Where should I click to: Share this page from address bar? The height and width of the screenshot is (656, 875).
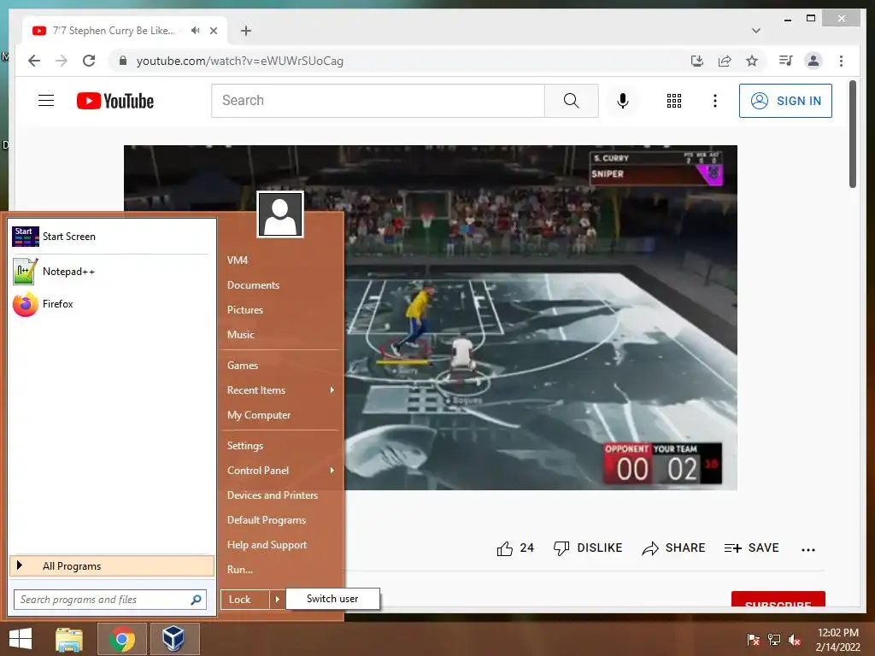pos(725,61)
